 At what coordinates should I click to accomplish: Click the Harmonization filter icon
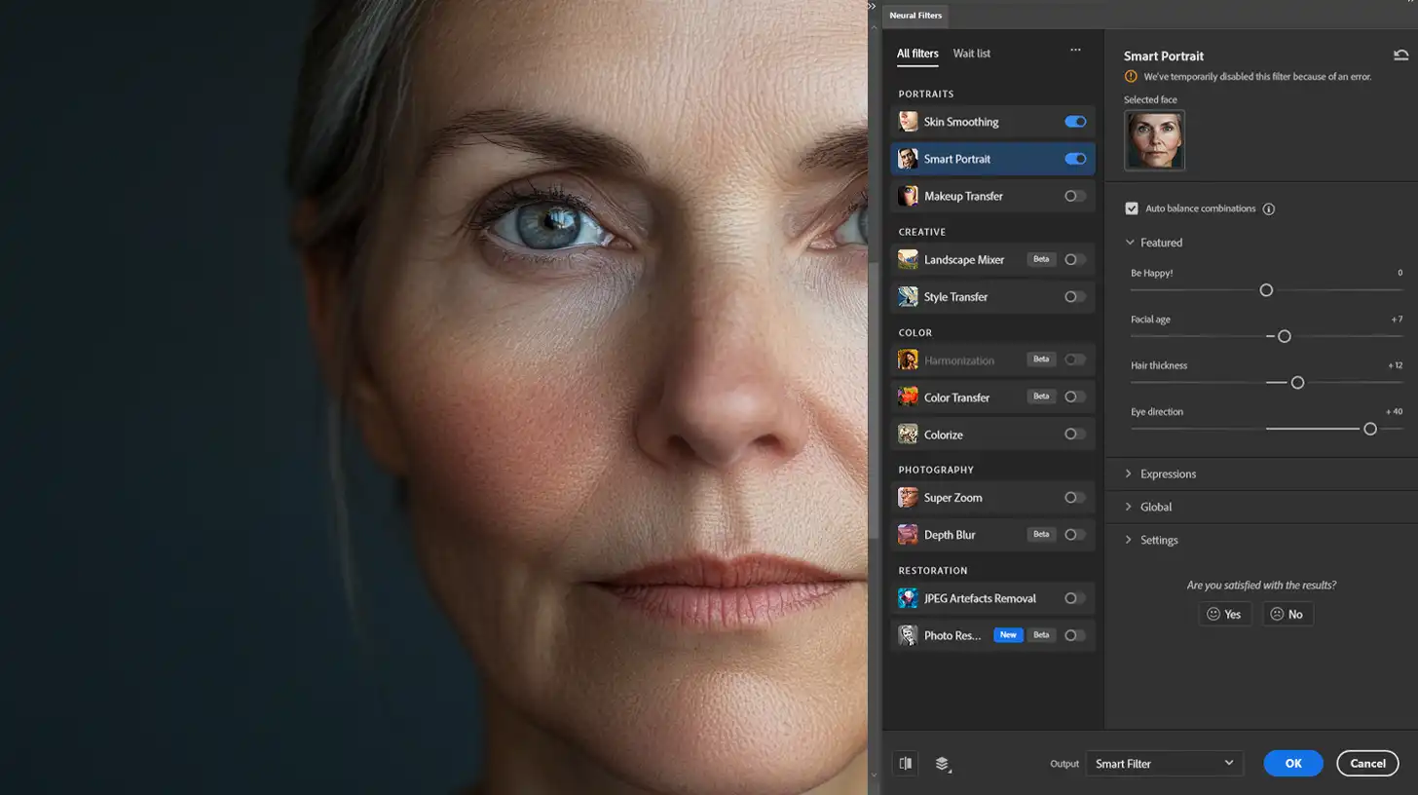point(908,360)
